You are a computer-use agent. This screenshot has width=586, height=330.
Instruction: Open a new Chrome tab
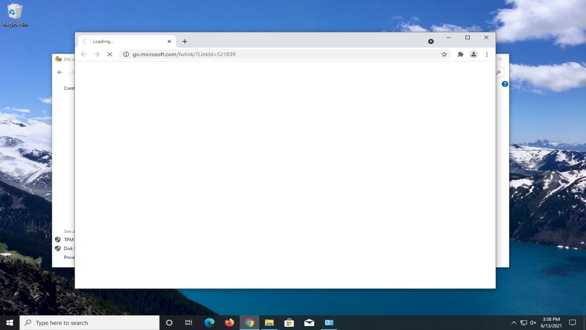pyautogui.click(x=184, y=41)
